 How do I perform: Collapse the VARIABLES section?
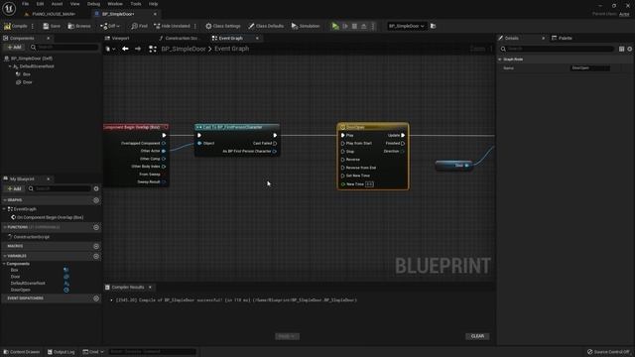(x=5, y=256)
